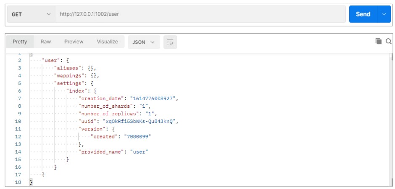Viewport: 395px width, 189px height.
Task: Open the GET method dropdown
Action: coord(31,14)
